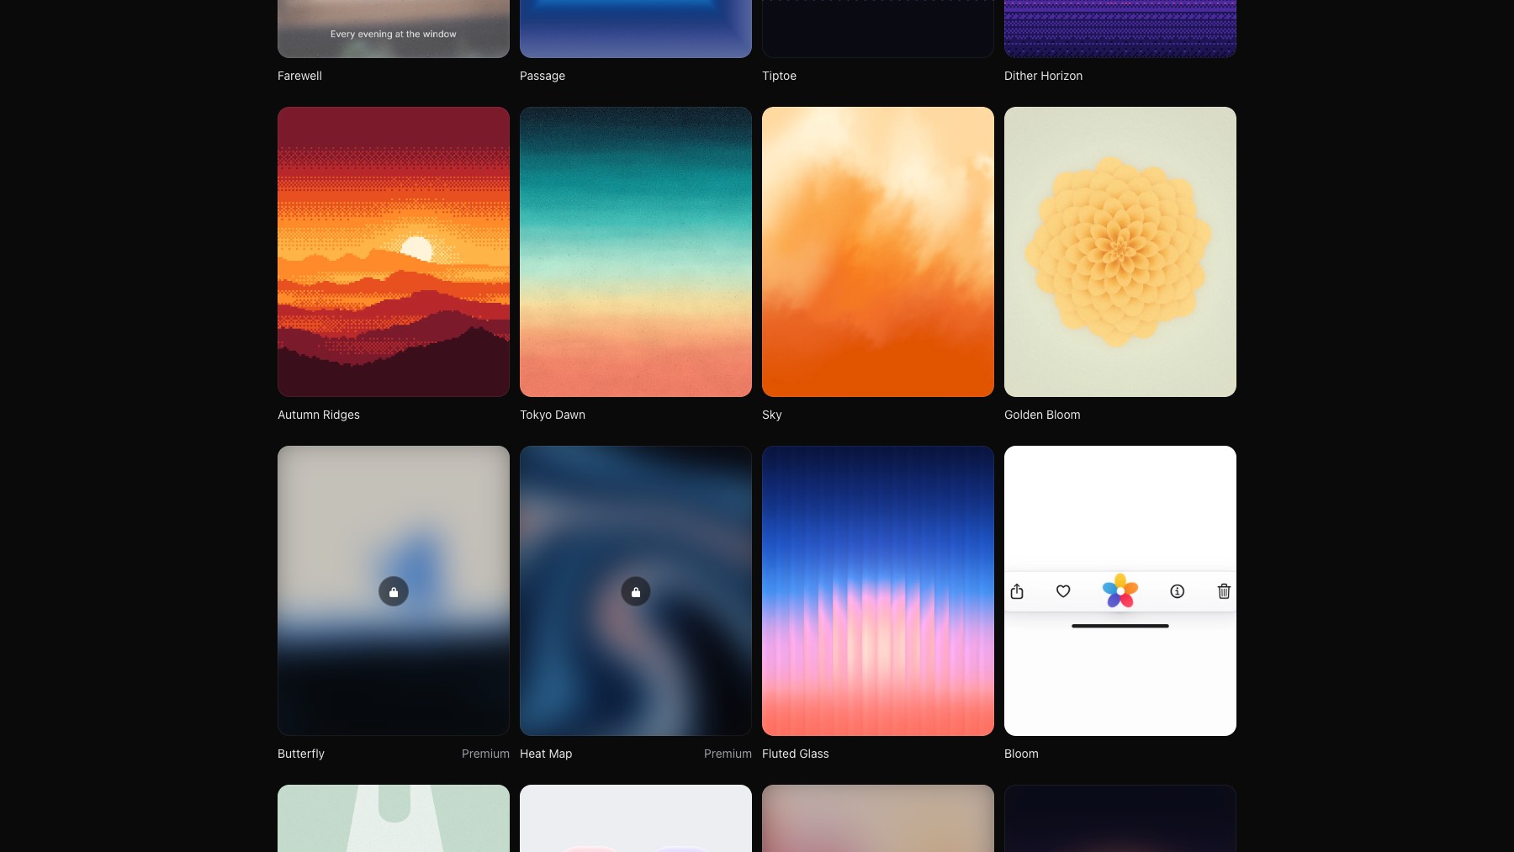Click the Tiptoe title

(779, 76)
